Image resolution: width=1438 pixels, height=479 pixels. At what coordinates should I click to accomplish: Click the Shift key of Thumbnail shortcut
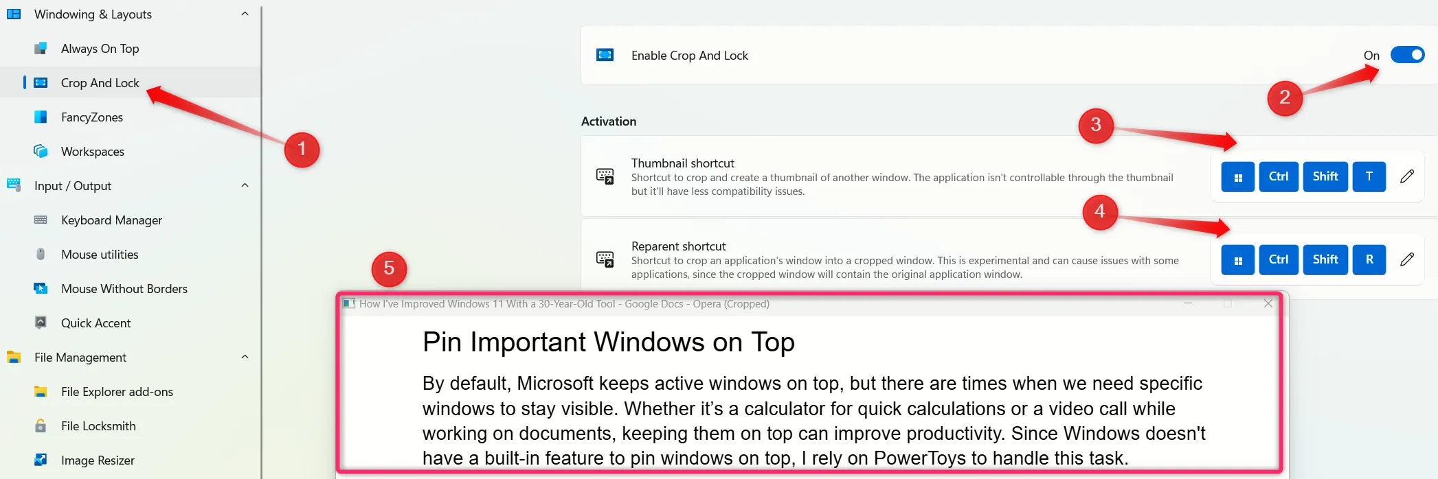pos(1325,177)
